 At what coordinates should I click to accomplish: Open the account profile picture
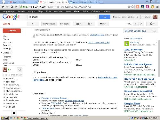click(155, 17)
